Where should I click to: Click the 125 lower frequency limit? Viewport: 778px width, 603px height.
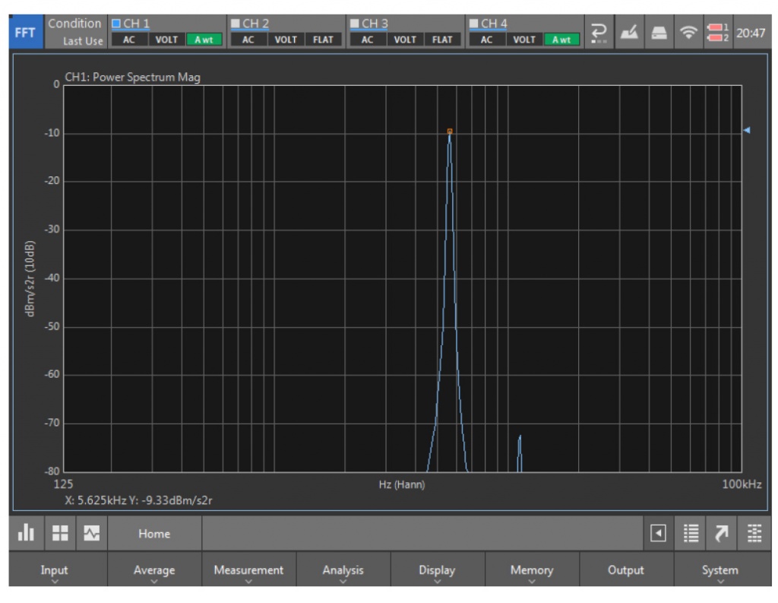coord(63,484)
